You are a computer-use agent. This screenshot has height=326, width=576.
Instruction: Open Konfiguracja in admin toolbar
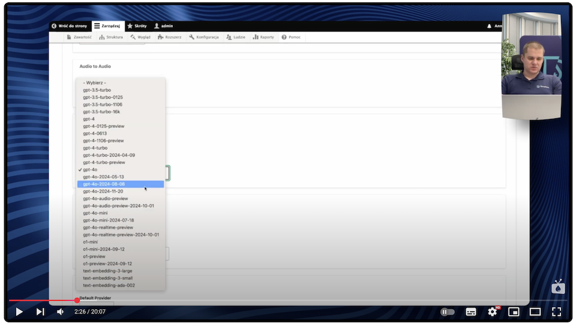coord(204,37)
